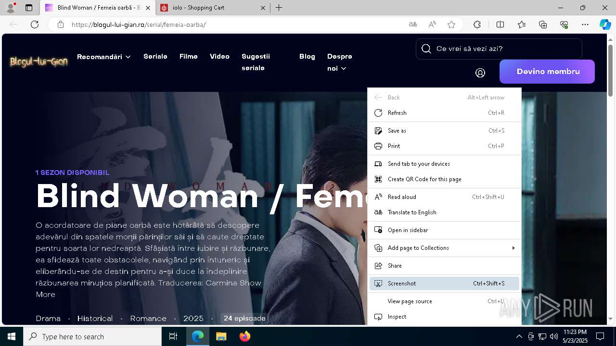Open Browser essentials heart icon
The height and width of the screenshot is (346, 616).
tap(564, 25)
